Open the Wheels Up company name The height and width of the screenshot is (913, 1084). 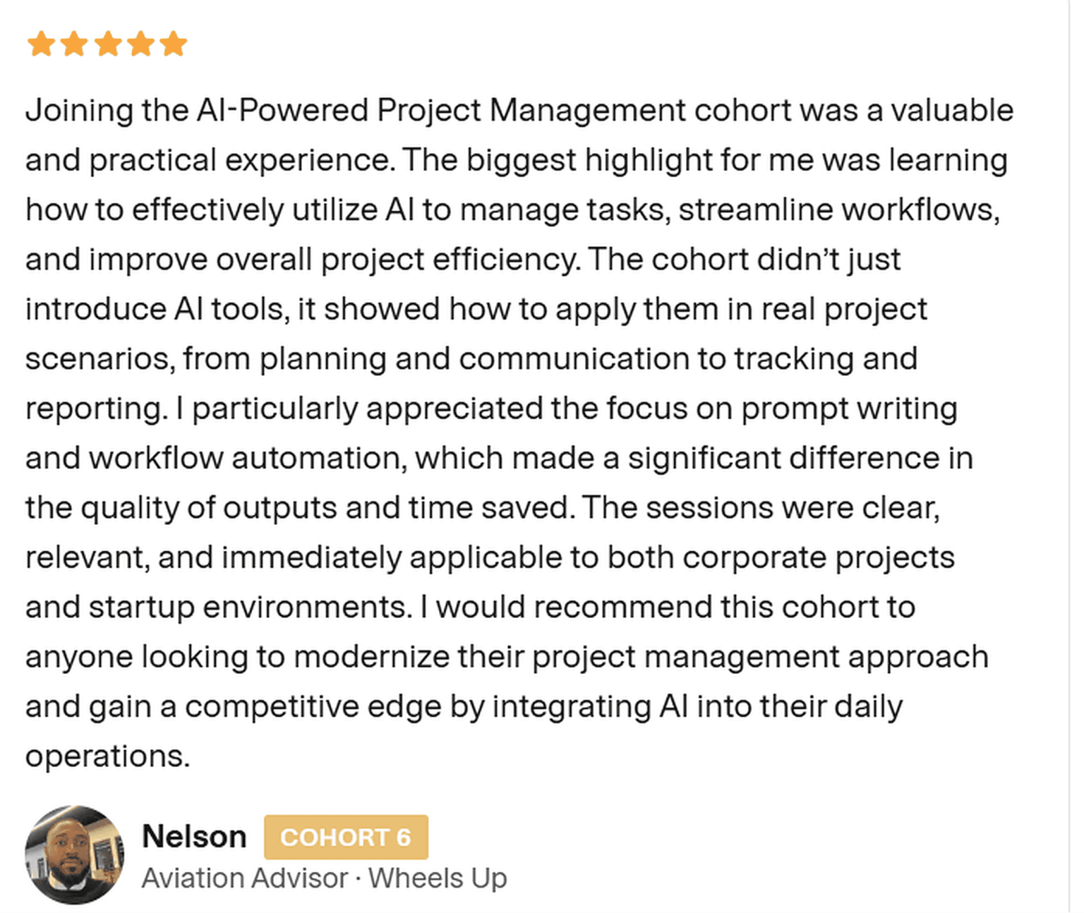pos(438,878)
